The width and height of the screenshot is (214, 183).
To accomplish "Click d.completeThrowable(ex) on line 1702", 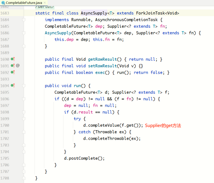I will click(x=111, y=138).
